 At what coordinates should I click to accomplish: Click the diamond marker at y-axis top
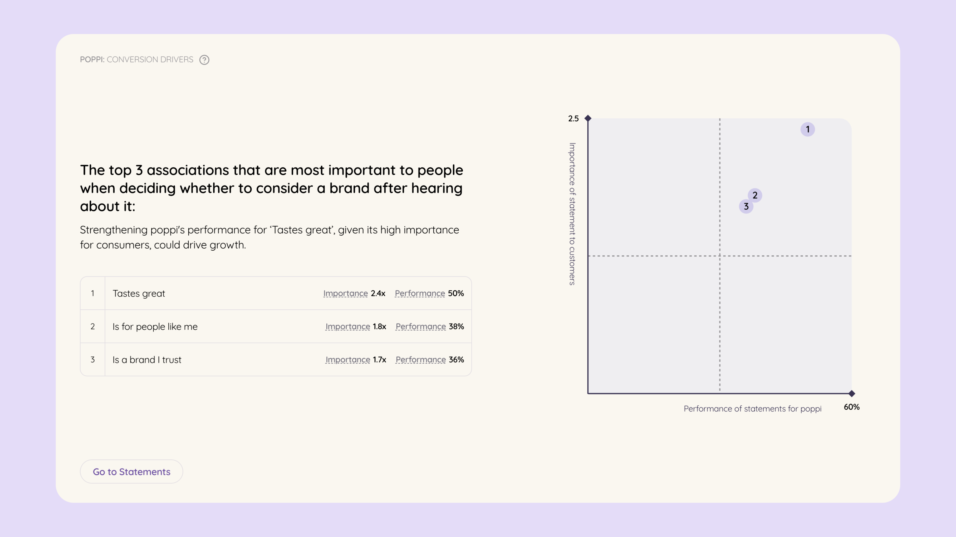(588, 118)
